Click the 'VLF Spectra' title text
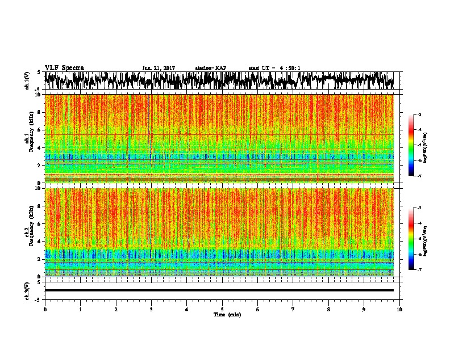The image size is (450, 347). click(x=64, y=68)
